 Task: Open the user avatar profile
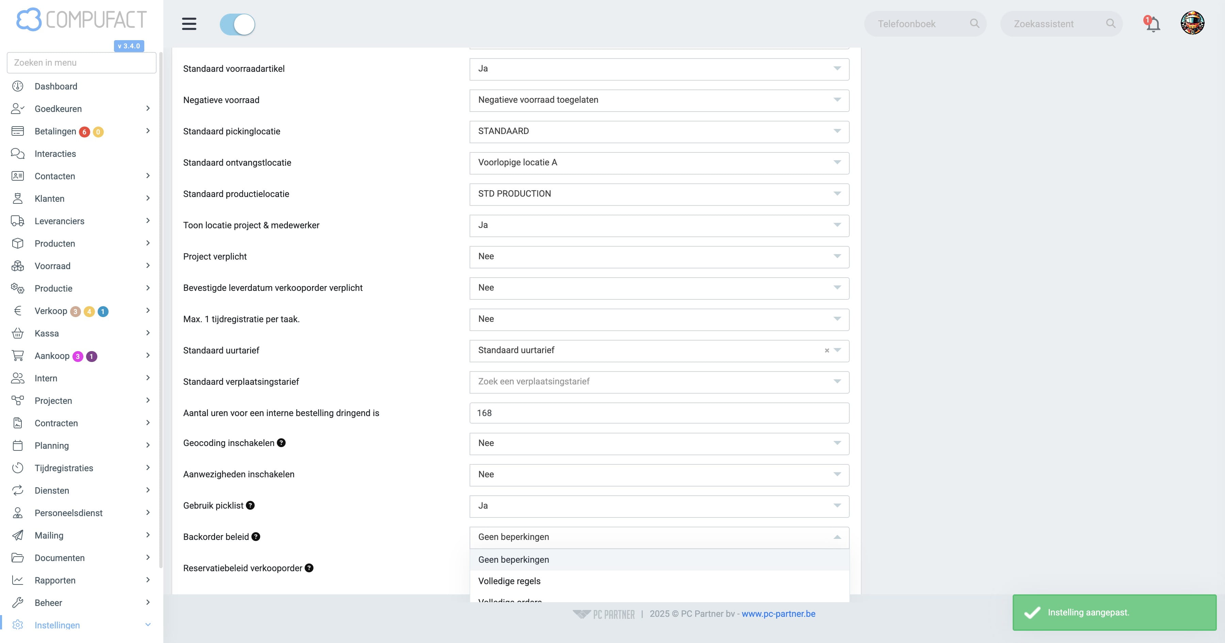pyautogui.click(x=1192, y=23)
